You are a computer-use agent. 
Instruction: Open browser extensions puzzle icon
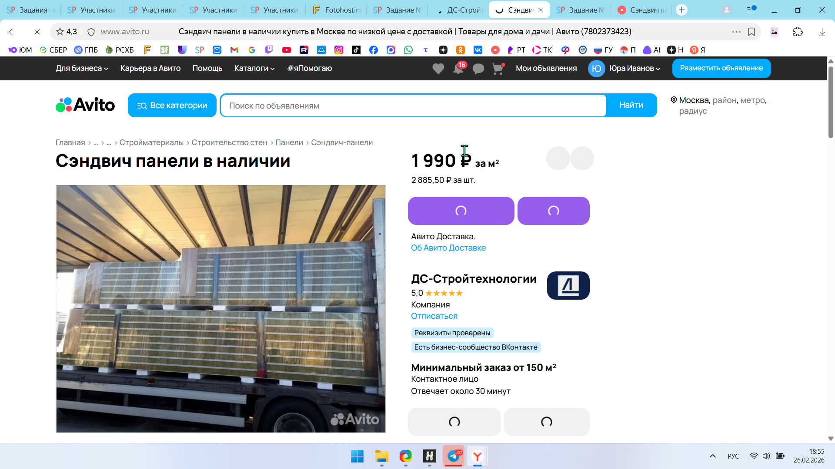pos(798,32)
